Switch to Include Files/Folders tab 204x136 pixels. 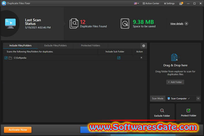[20, 46]
